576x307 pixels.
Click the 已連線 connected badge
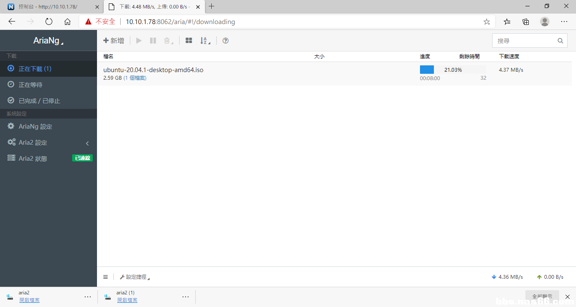82,158
